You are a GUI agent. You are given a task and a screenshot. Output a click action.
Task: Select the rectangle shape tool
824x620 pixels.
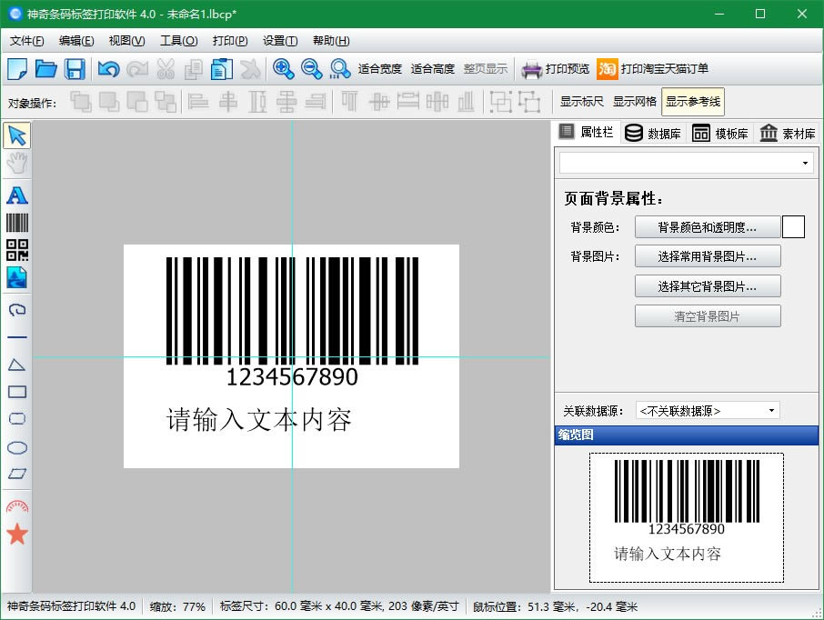(17, 392)
